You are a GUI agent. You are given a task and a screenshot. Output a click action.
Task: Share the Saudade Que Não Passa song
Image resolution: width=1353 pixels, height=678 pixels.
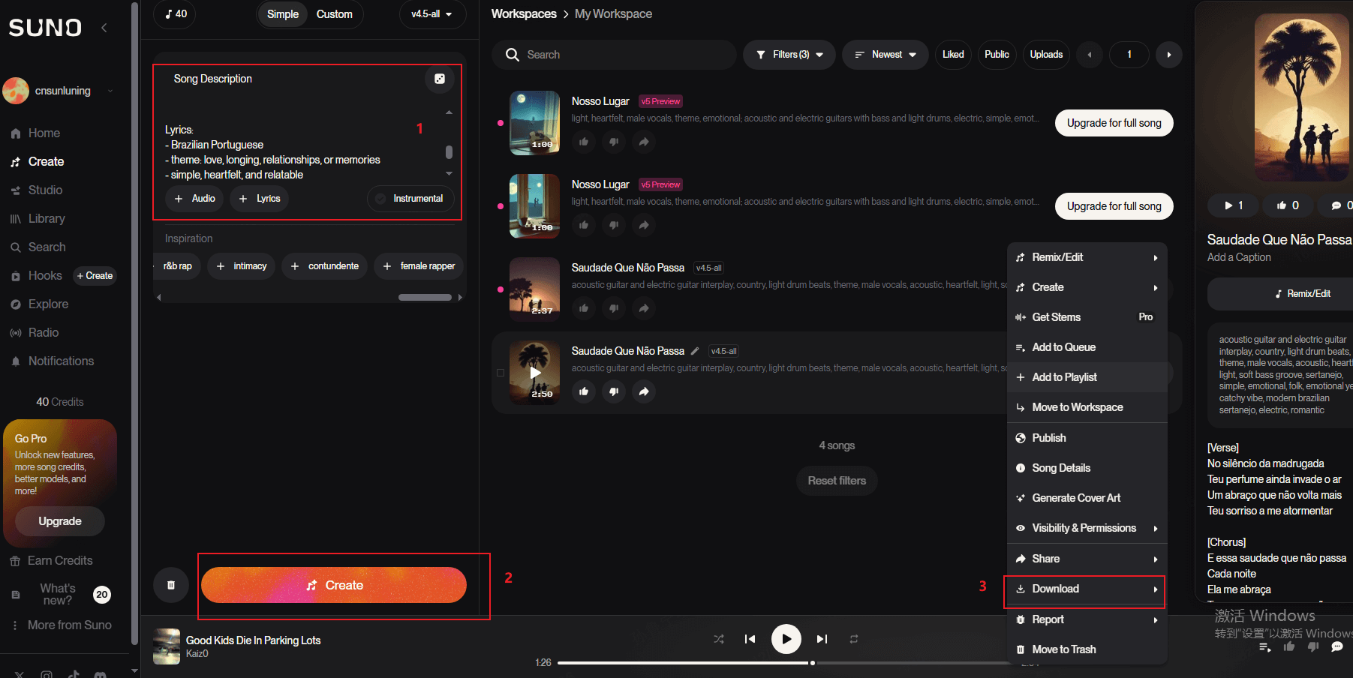pos(643,308)
